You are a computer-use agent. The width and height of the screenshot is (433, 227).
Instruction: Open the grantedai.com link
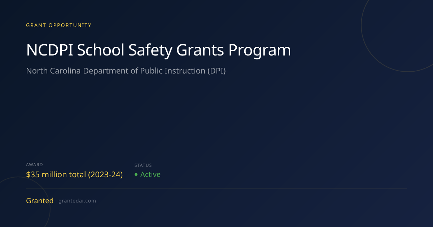[77, 201]
